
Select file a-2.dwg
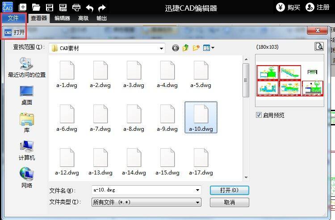click(100, 75)
